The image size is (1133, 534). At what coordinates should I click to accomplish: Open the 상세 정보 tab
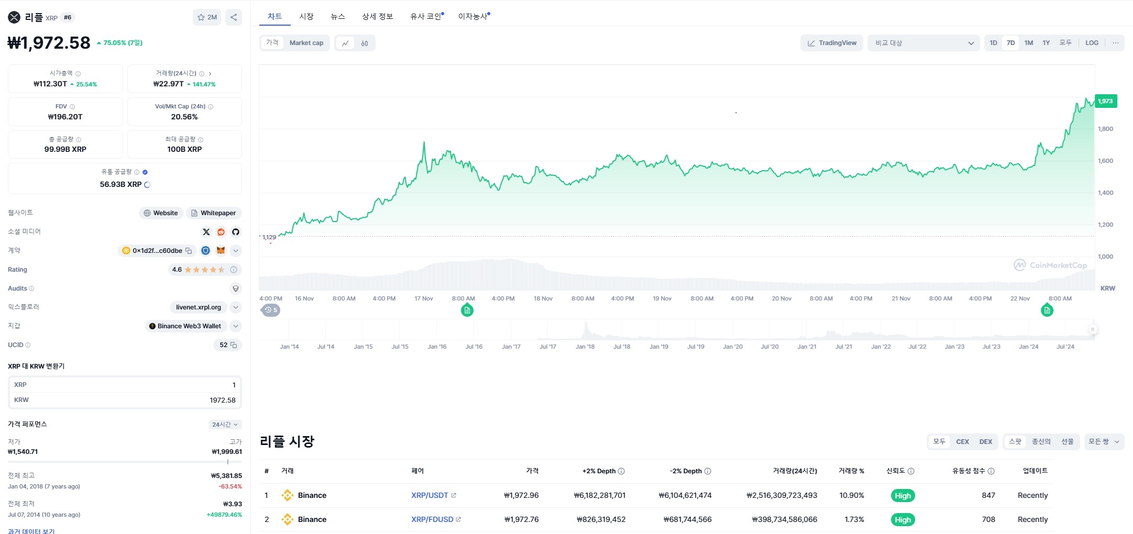[x=377, y=17]
